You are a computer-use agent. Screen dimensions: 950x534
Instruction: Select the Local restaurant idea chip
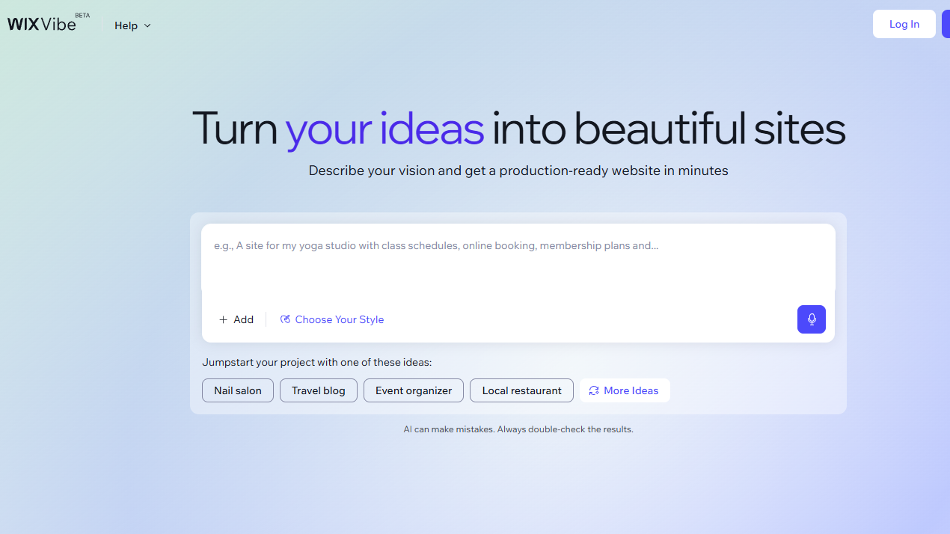point(521,390)
